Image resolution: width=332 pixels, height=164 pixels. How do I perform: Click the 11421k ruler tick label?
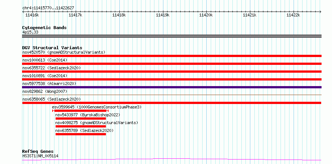coord(250,15)
